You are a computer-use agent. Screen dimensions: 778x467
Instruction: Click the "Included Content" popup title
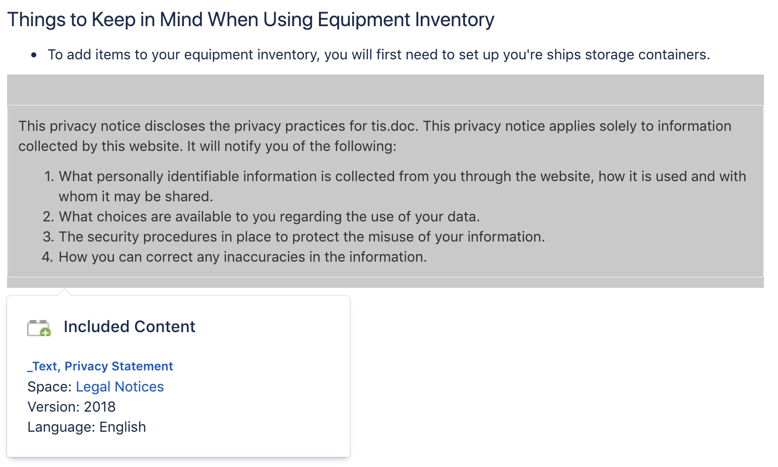click(129, 327)
